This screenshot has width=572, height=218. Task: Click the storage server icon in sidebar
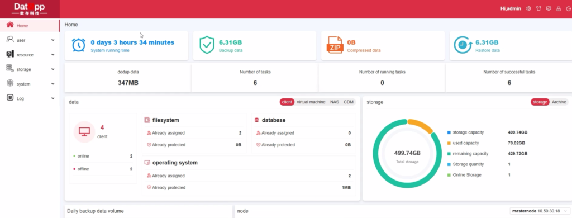[10, 69]
